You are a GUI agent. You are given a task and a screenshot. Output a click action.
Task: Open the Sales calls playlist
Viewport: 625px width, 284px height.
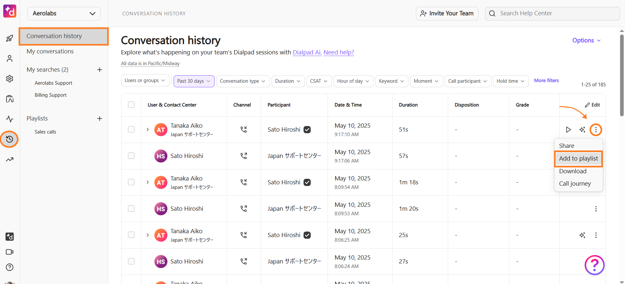pyautogui.click(x=45, y=132)
